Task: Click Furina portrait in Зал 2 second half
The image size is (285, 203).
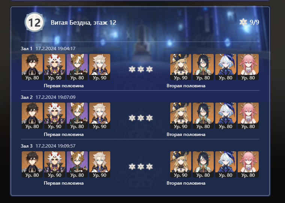Action: [226, 115]
